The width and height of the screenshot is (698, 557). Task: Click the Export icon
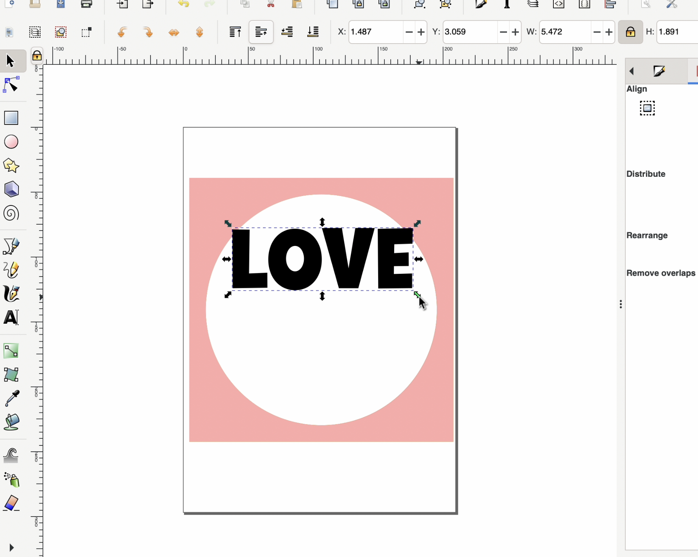pos(148,4)
